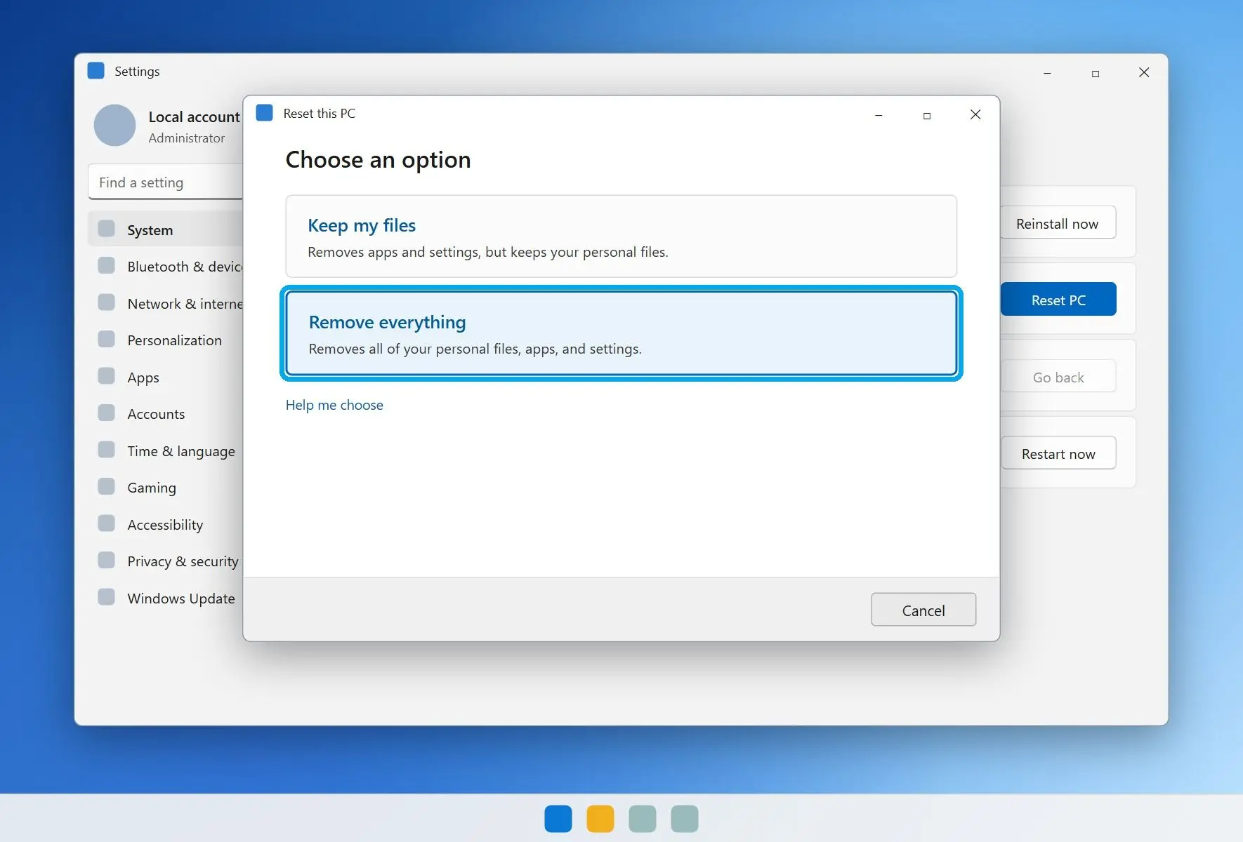Image resolution: width=1243 pixels, height=842 pixels.
Task: Click the blue taskbar icon
Action: (558, 819)
